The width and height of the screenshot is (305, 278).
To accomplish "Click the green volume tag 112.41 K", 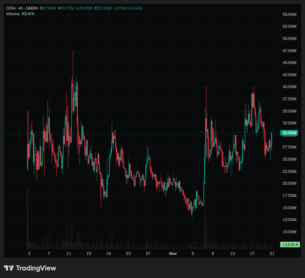I will [x=290, y=245].
